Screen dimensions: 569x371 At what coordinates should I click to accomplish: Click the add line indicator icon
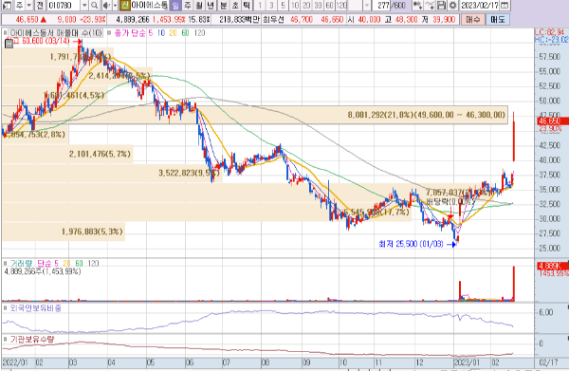coord(430,5)
